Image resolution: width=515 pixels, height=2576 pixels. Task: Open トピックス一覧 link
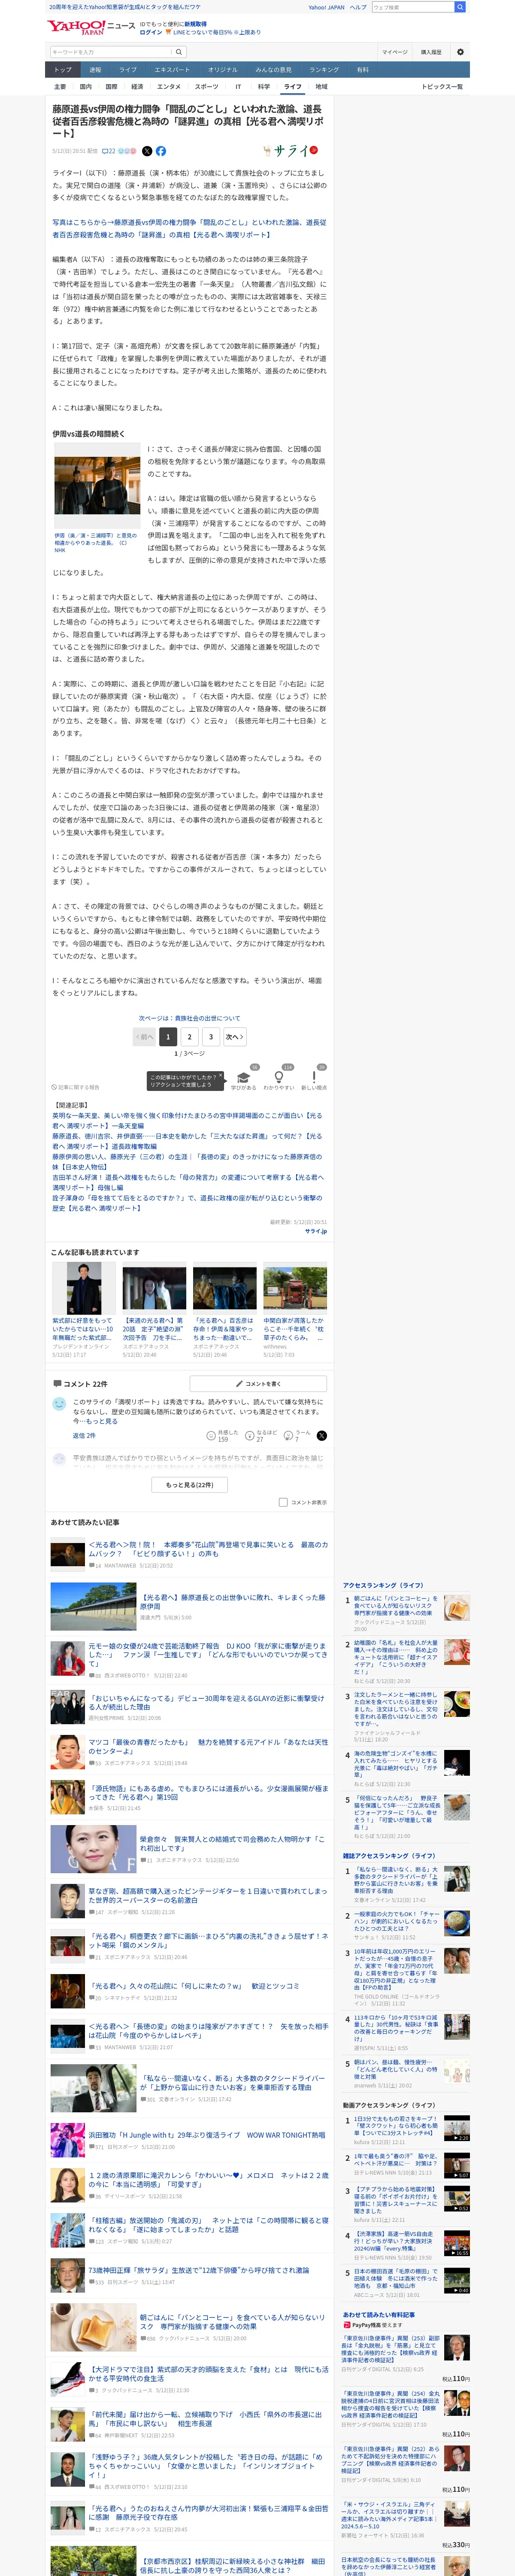tap(443, 87)
